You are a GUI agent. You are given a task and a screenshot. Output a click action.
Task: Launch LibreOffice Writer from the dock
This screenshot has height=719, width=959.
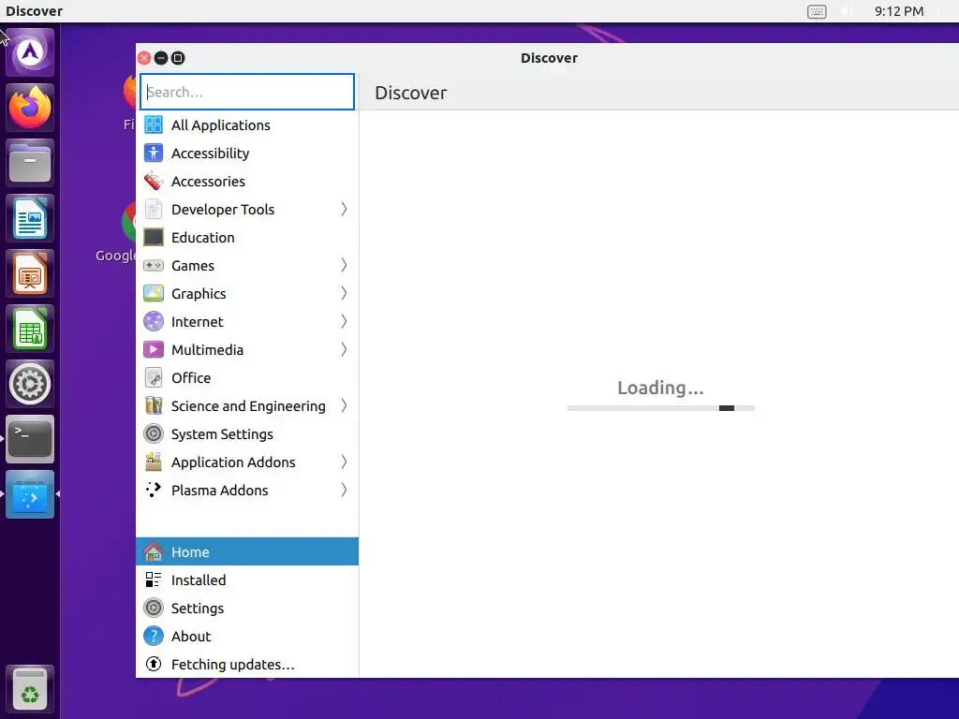point(30,218)
